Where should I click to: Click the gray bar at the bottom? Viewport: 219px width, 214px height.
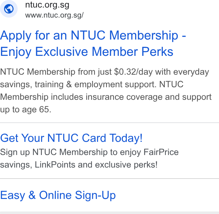point(109,213)
